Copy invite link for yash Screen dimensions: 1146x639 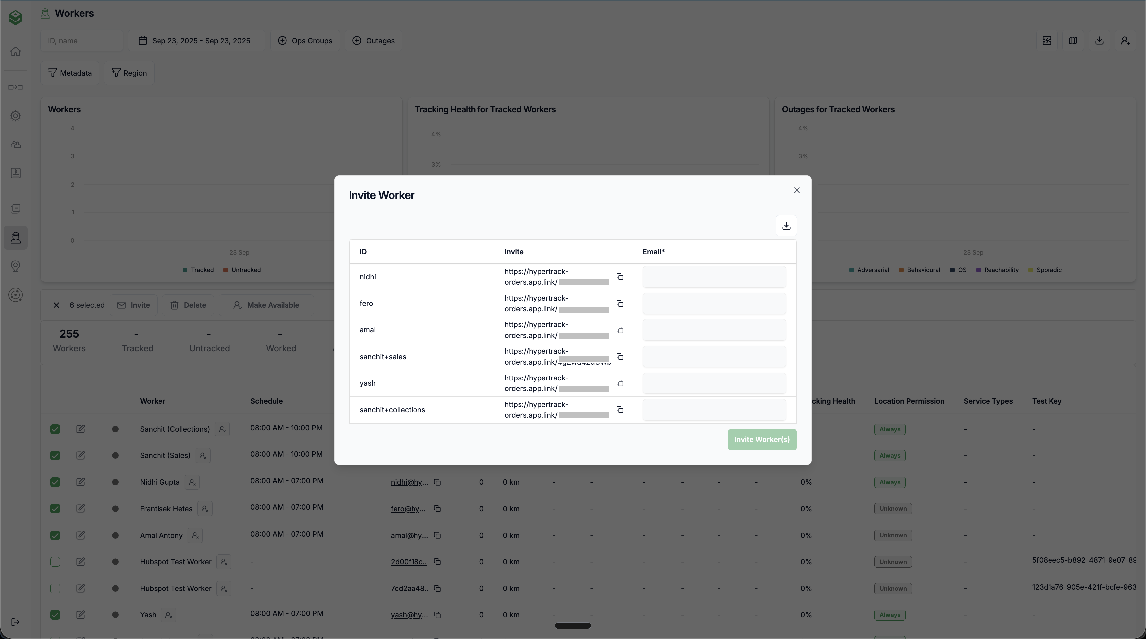[620, 383]
